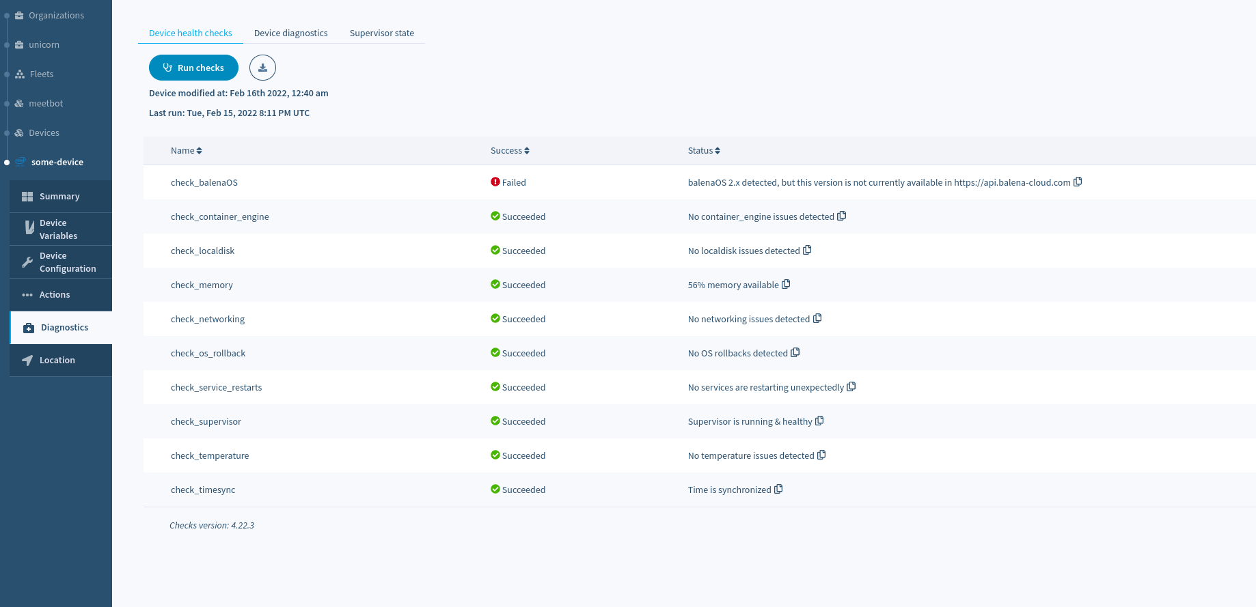The width and height of the screenshot is (1256, 607).
Task: Copy the check_networking status text
Action: pyautogui.click(x=817, y=318)
